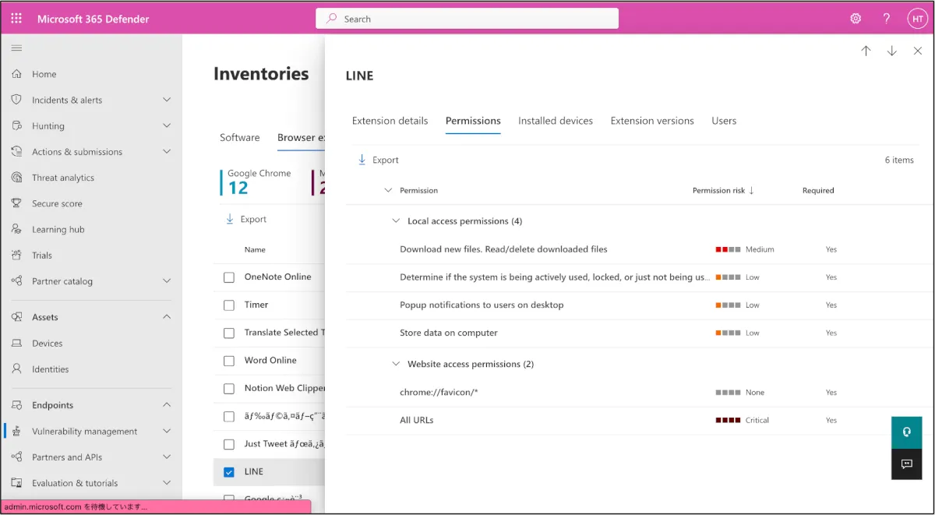Open the teal headset support widget
Image resolution: width=935 pixels, height=515 pixels.
(x=906, y=432)
